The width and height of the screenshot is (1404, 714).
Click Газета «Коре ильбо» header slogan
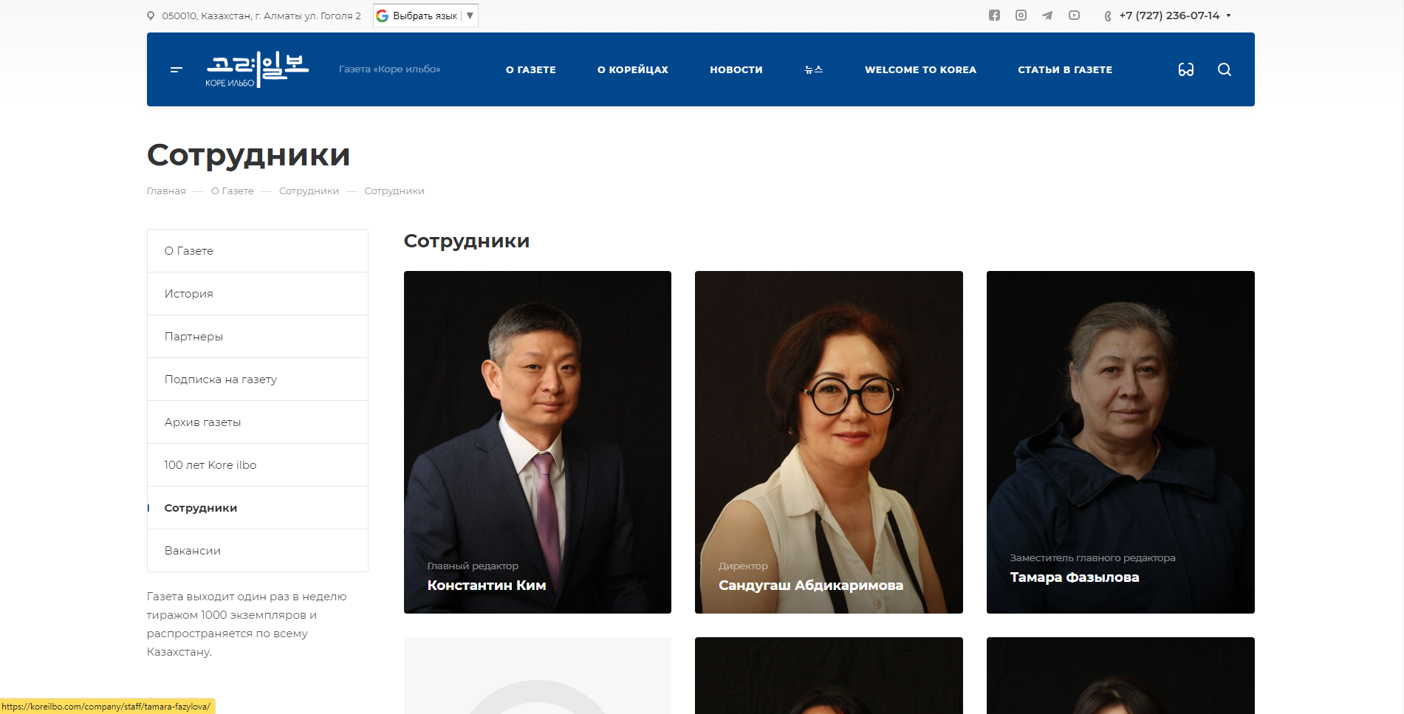click(x=390, y=69)
